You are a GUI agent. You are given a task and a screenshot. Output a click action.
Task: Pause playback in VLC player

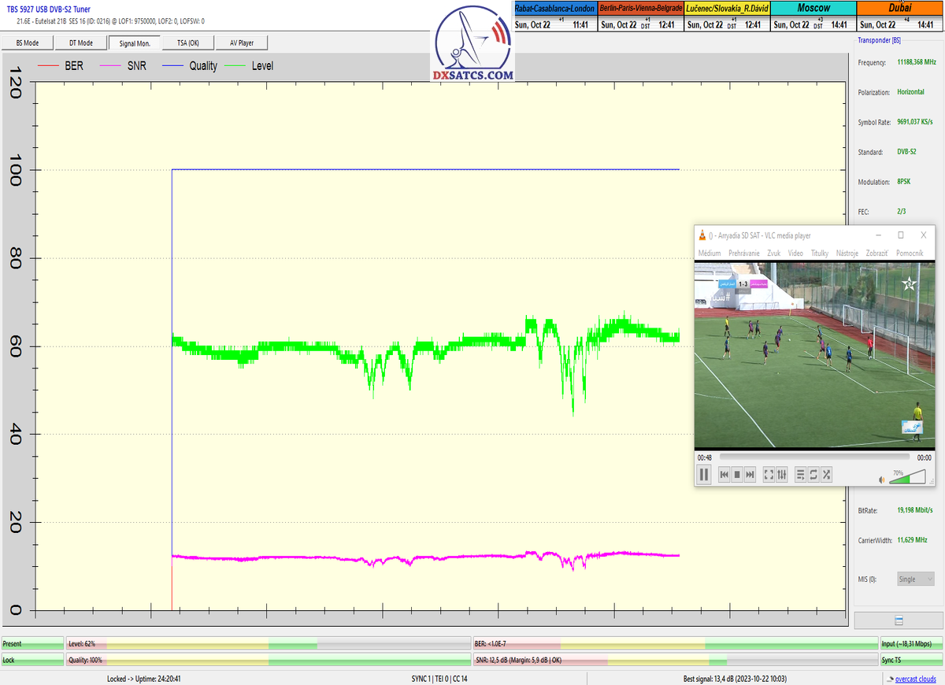[704, 474]
